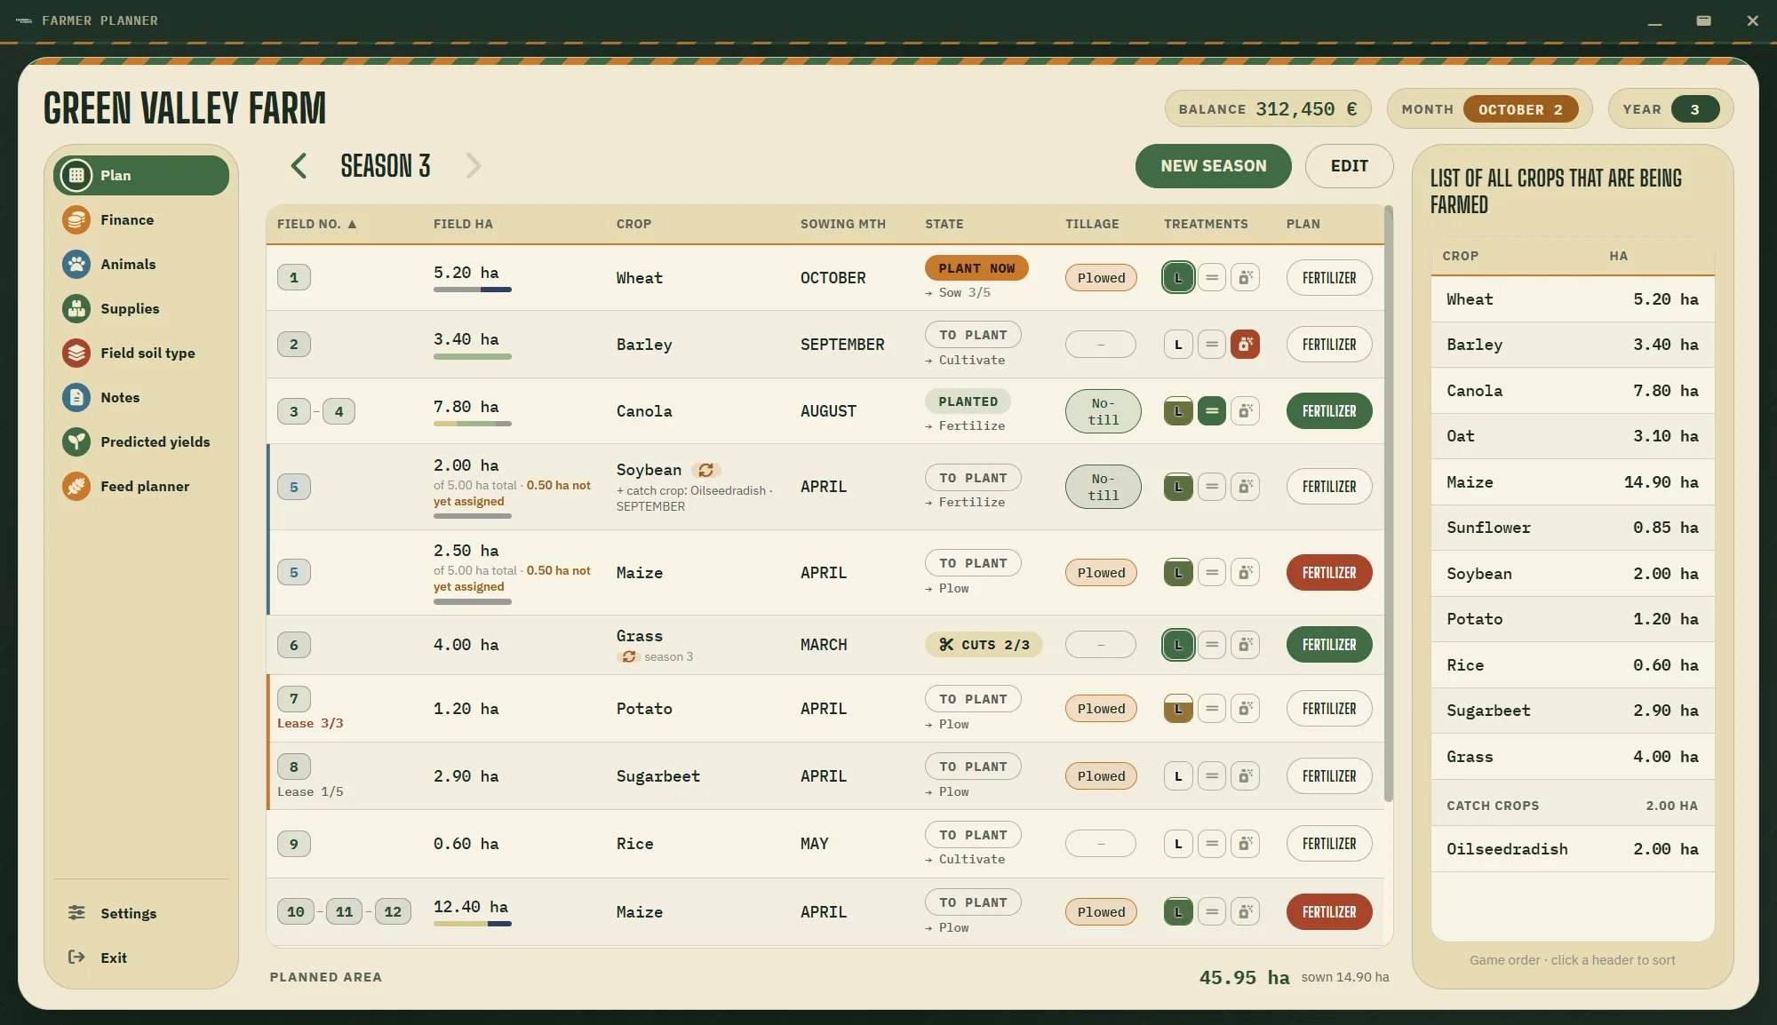Click Soybean crop rotation icon
Screen dimensions: 1777x1025
coord(705,470)
